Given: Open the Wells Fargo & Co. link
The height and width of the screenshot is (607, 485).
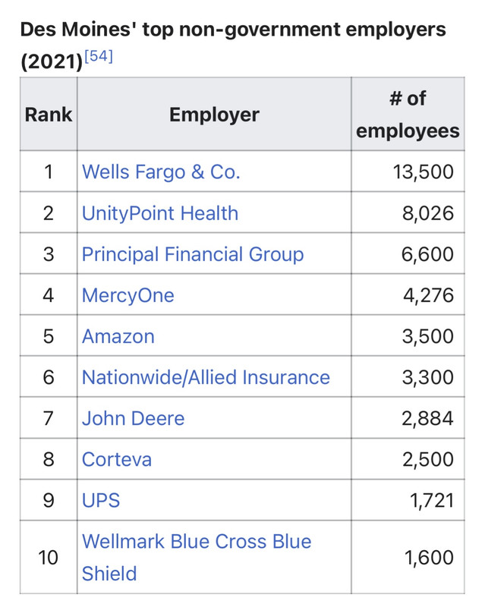Looking at the screenshot, I should click(x=161, y=172).
